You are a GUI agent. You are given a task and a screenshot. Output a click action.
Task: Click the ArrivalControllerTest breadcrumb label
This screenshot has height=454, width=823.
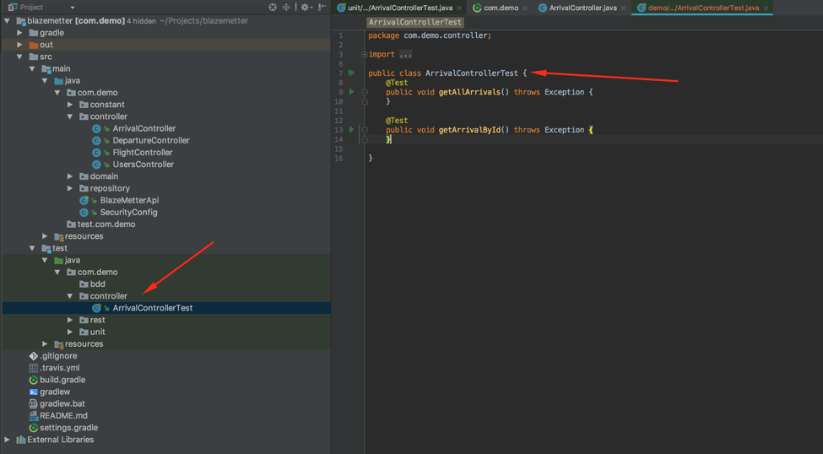(x=415, y=22)
